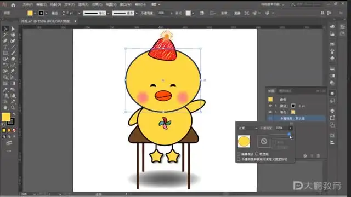Expand the opacity slider arrow in transparency popup
Screen dimensions: 351x197
coord(290,128)
